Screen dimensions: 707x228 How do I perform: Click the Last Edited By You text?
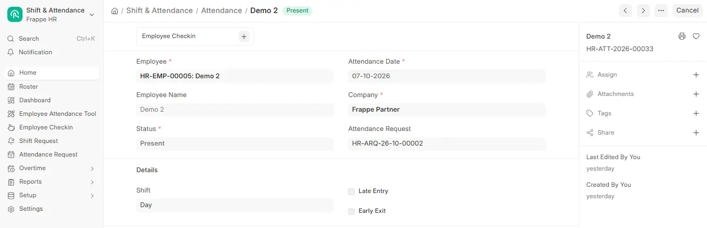(x=613, y=157)
